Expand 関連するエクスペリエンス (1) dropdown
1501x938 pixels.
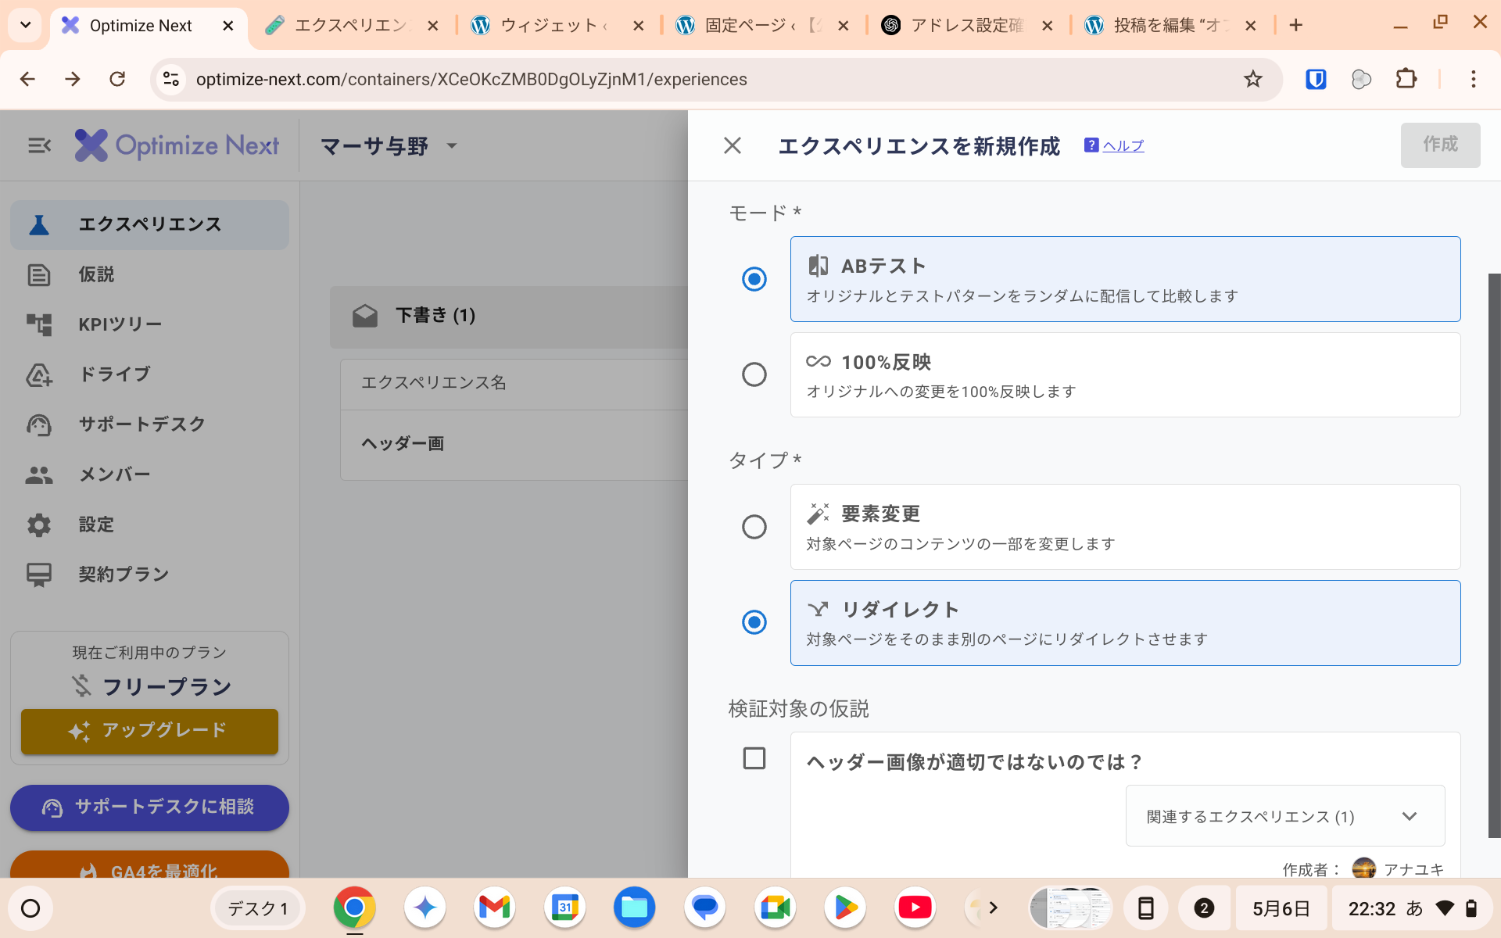click(1284, 816)
